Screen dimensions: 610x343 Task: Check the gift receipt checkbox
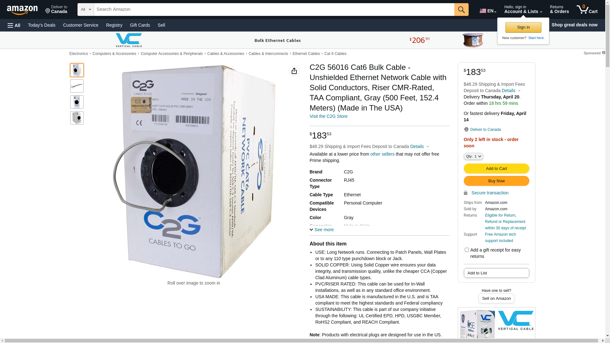467,250
